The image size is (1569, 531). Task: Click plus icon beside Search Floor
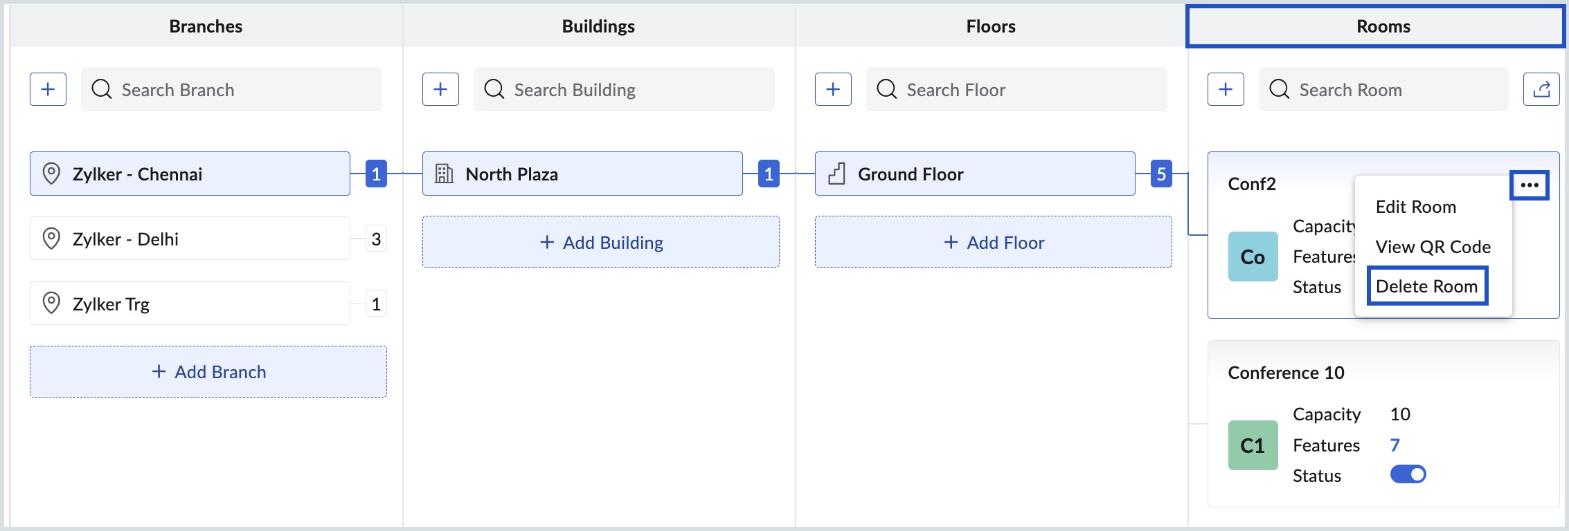click(833, 89)
